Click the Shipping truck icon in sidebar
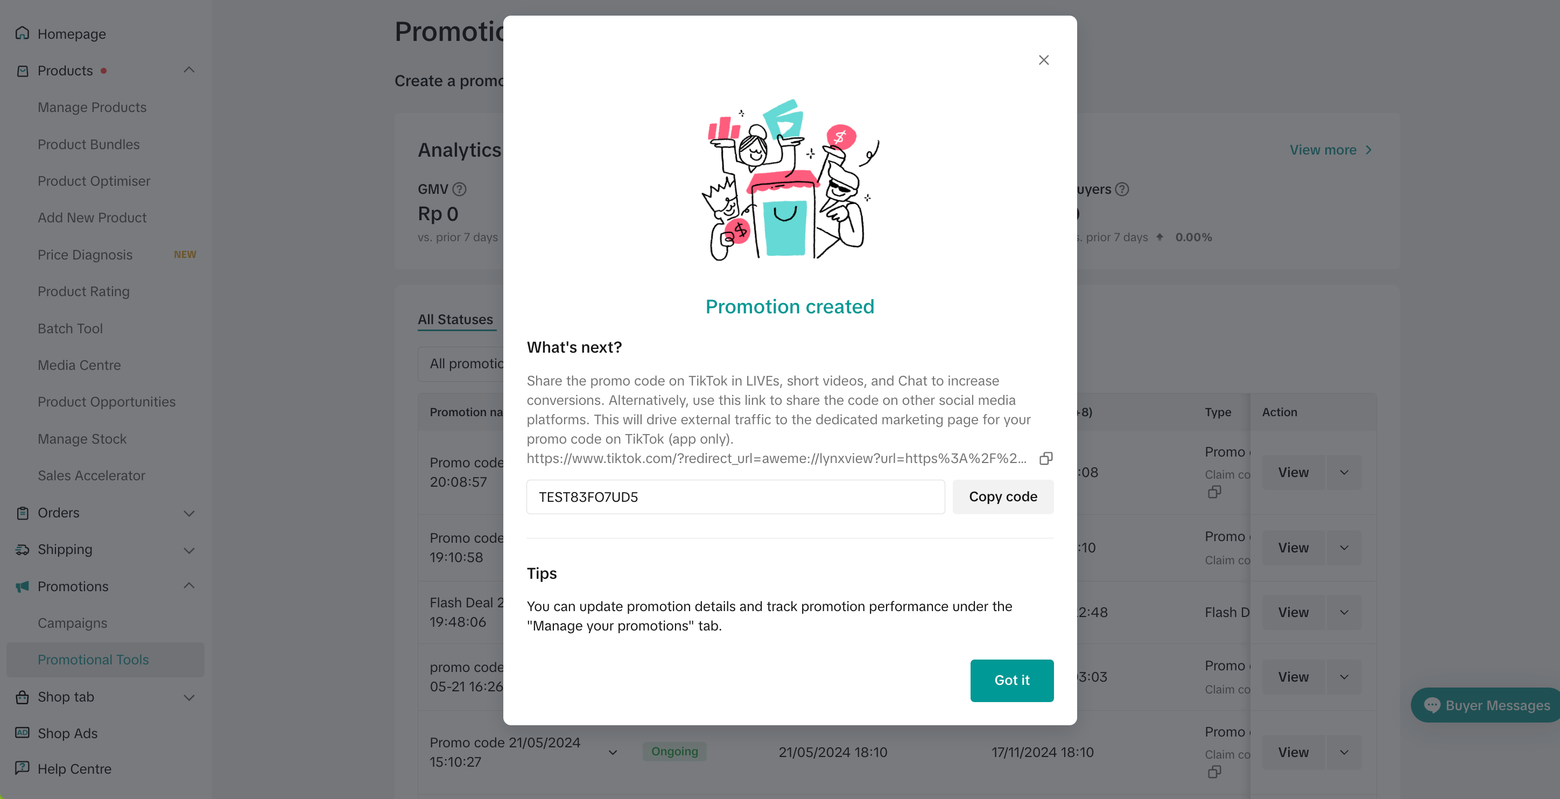 23,549
